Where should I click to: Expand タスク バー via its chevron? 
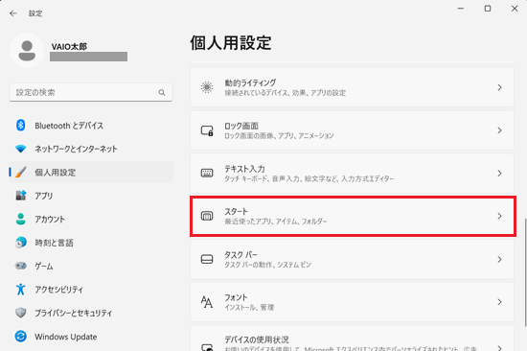click(499, 259)
